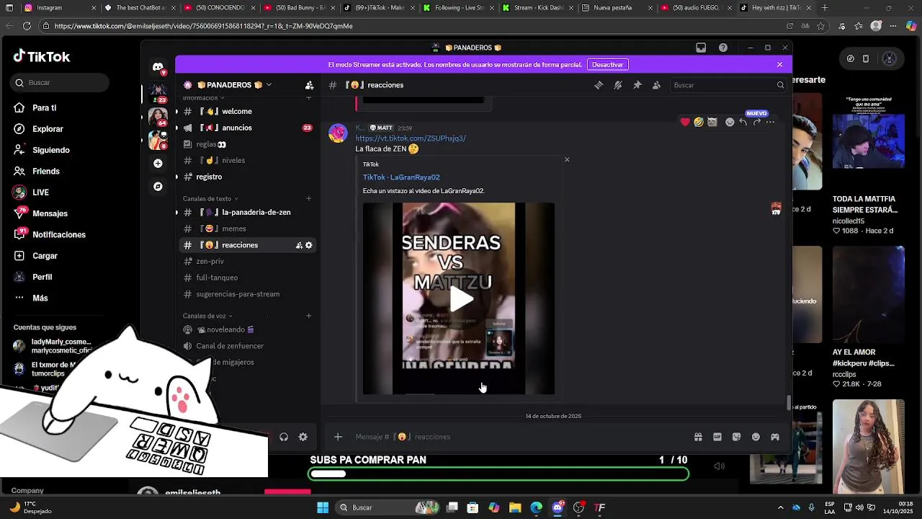
Task: Open emoji picker in message bar
Action: (756, 437)
